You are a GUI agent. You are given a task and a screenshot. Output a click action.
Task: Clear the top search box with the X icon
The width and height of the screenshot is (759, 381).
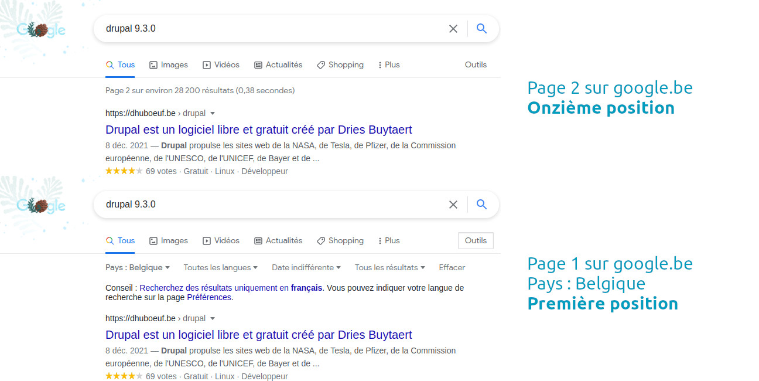click(x=453, y=29)
